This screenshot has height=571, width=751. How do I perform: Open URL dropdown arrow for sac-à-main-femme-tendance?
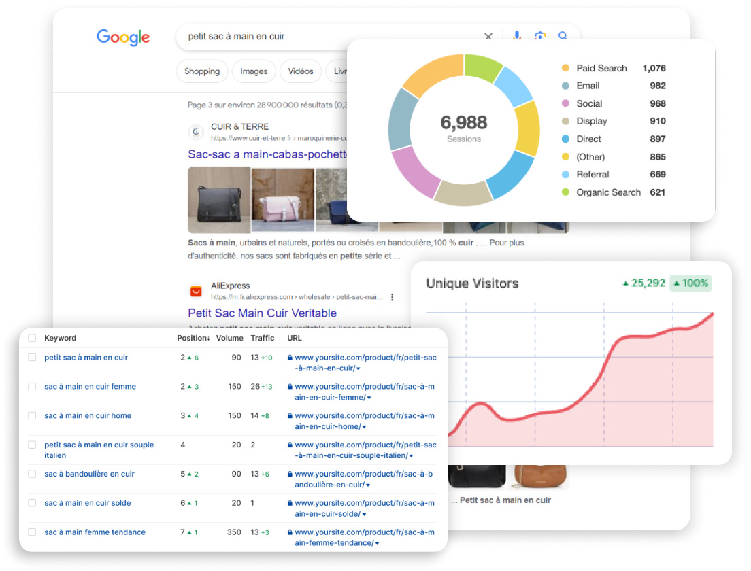click(377, 543)
